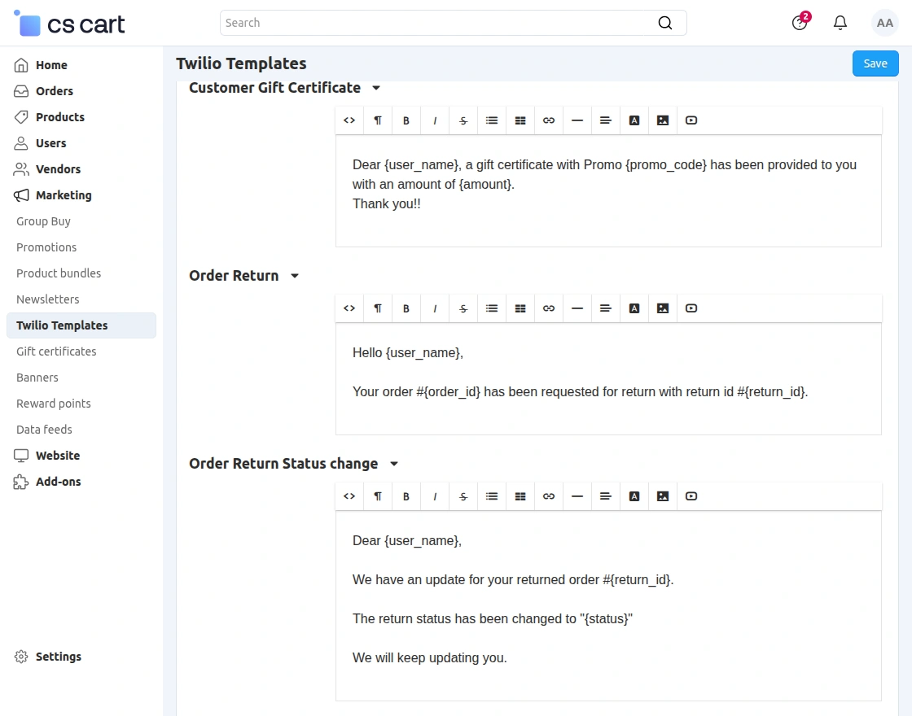Collapse the Order Return section
Image resolution: width=912 pixels, height=716 pixels.
[x=294, y=275]
